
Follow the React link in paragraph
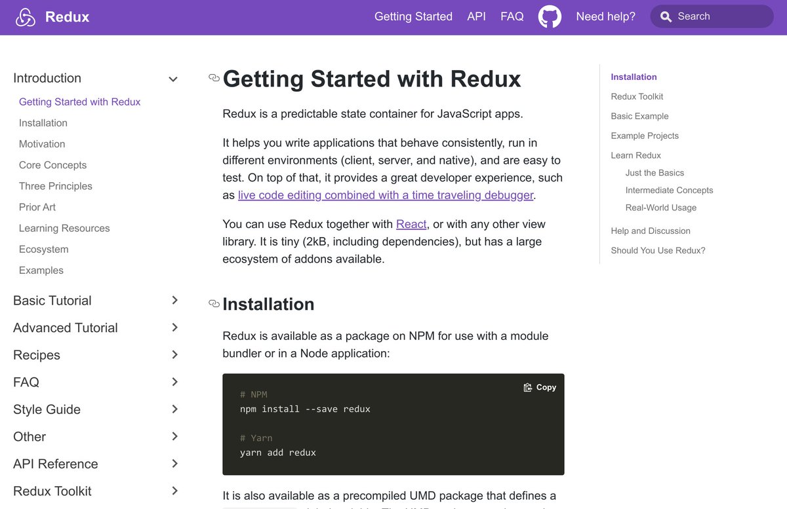point(411,224)
